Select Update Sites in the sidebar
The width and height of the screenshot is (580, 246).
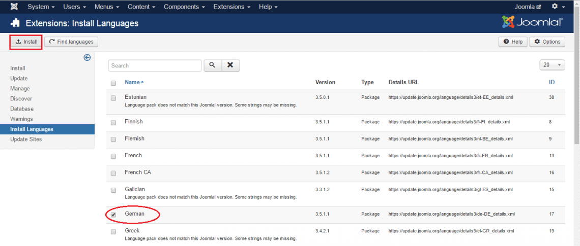26,139
